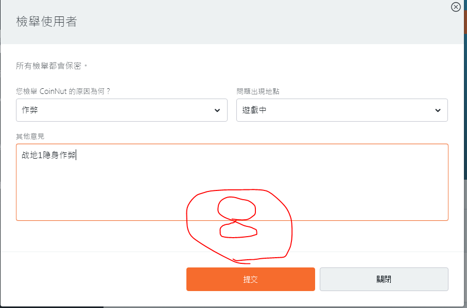
Task: Click the 您檢舉 CoinNut 的原因為何 label
Action: (63, 91)
